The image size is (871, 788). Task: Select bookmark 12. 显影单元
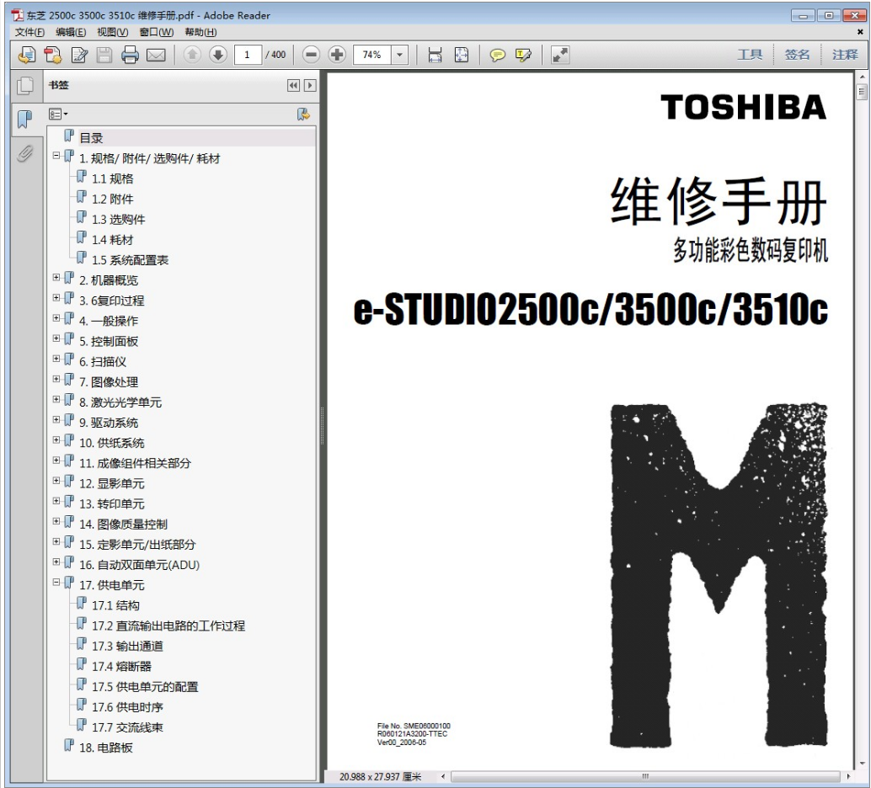pos(112,484)
